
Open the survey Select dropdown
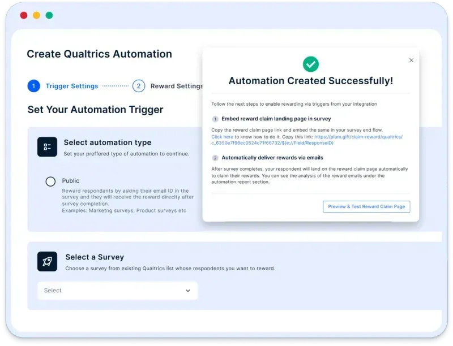118,291
